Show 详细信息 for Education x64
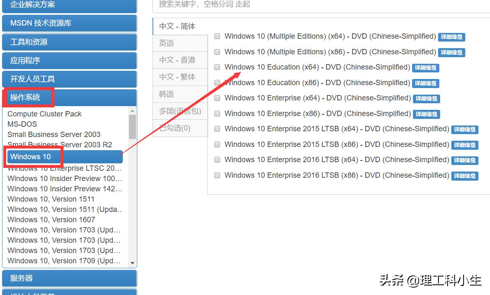 coord(426,67)
